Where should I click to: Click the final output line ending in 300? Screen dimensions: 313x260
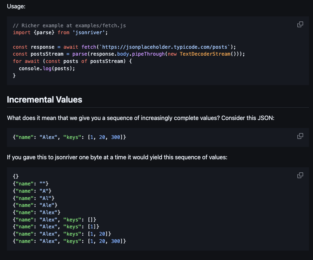point(69,241)
